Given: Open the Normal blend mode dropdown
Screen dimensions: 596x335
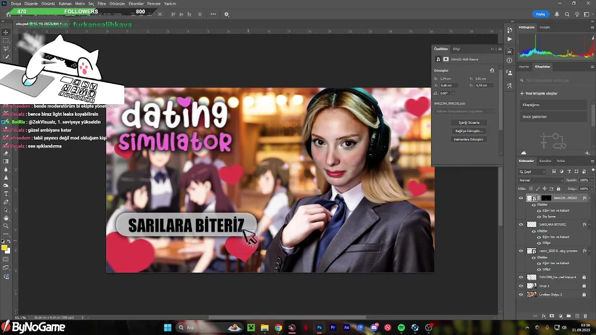Looking at the screenshot, I should 541,181.
